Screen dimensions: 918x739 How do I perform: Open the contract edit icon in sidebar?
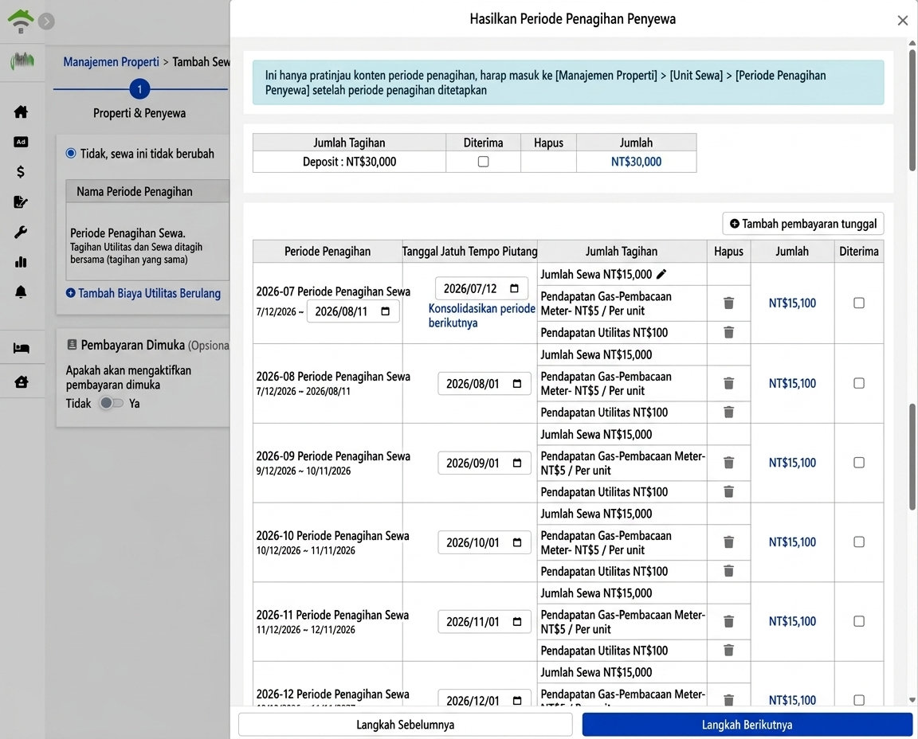point(21,201)
